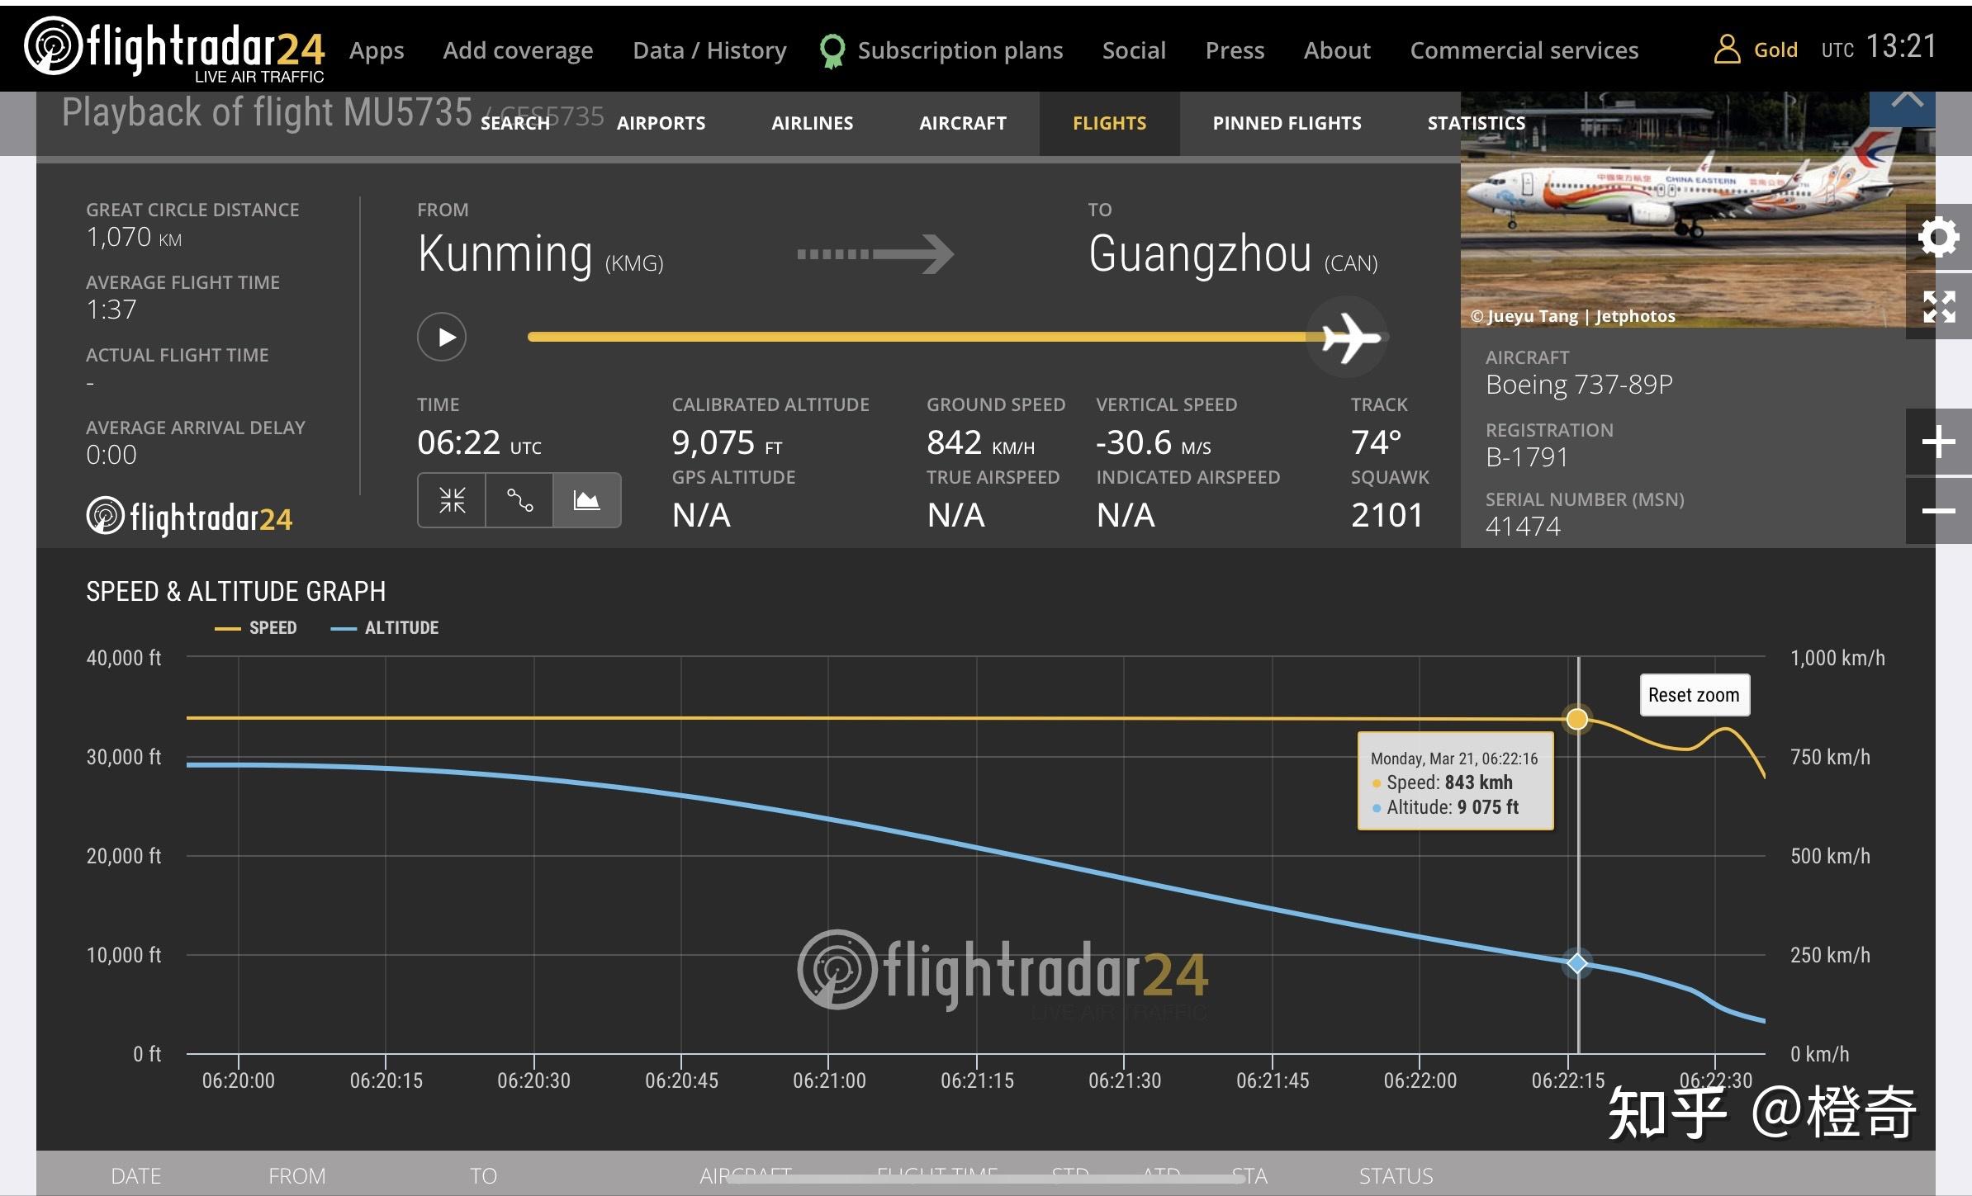Open the Subscription plans menu
This screenshot has width=1972, height=1196.
click(x=958, y=50)
